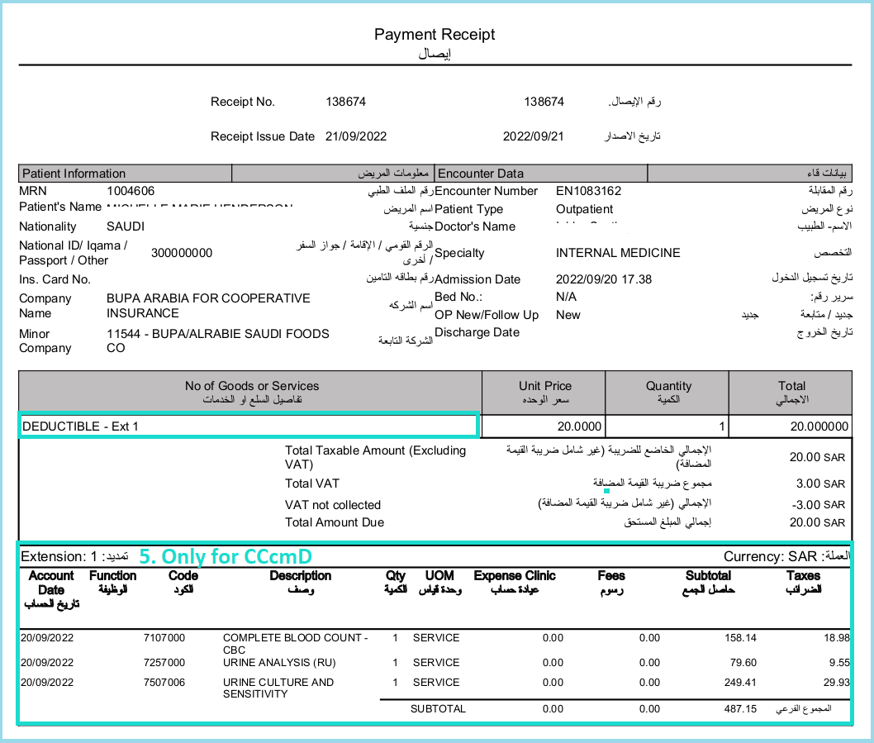Click encounter number EN1083162
The width and height of the screenshot is (874, 743).
tap(588, 191)
